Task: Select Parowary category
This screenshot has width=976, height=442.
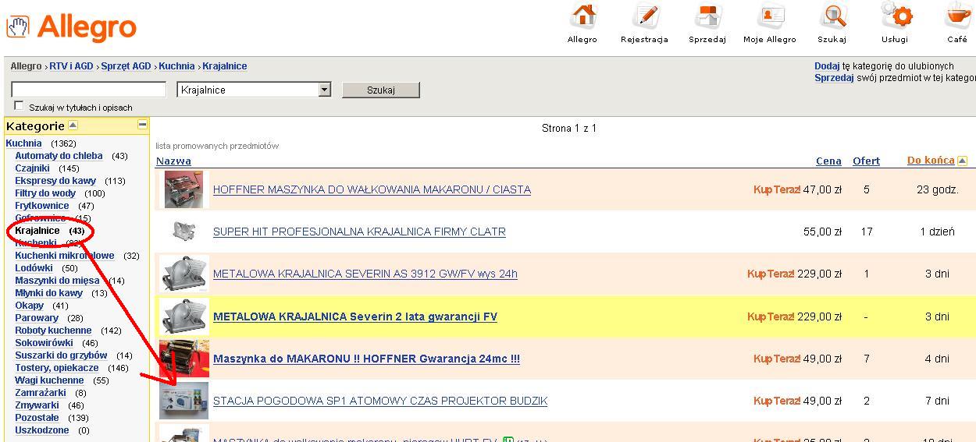Action: point(37,318)
